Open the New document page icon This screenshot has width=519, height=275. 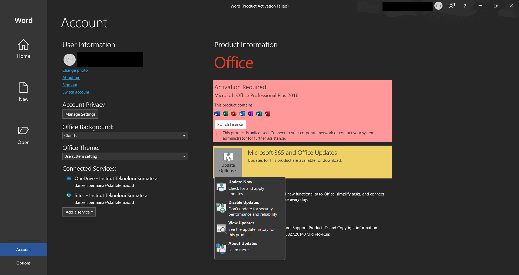(24, 88)
